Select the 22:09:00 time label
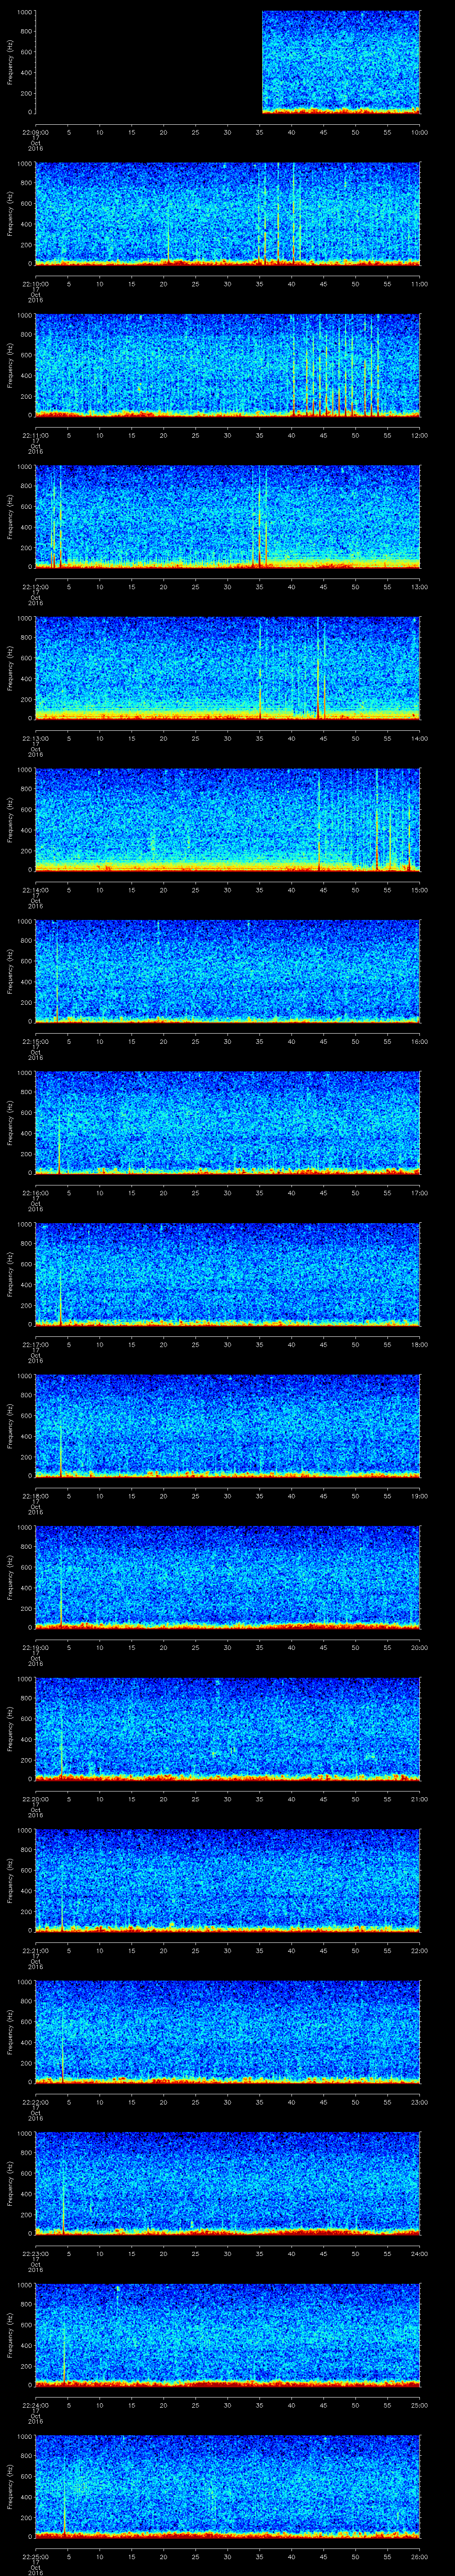This screenshot has height=2576, width=455. tap(35, 132)
